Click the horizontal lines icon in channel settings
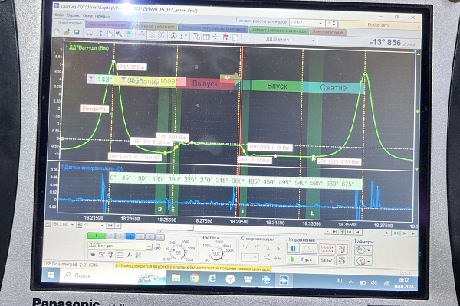Viewport: 460px width, 306px height. coord(120,255)
